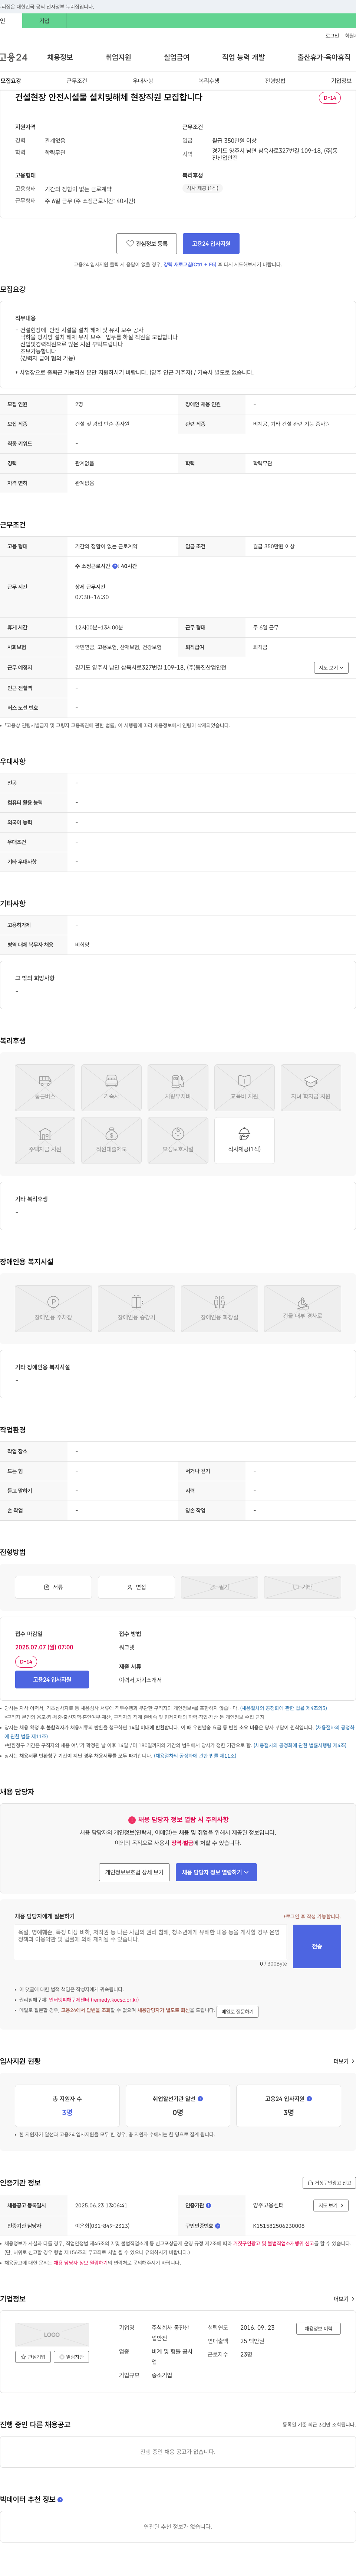Open 지도 보기 beside 양주고용센터

point(331,2205)
